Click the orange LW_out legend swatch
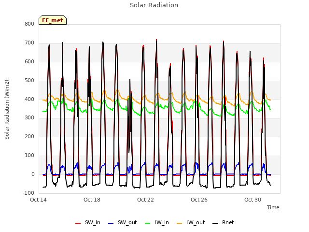 (180, 223)
